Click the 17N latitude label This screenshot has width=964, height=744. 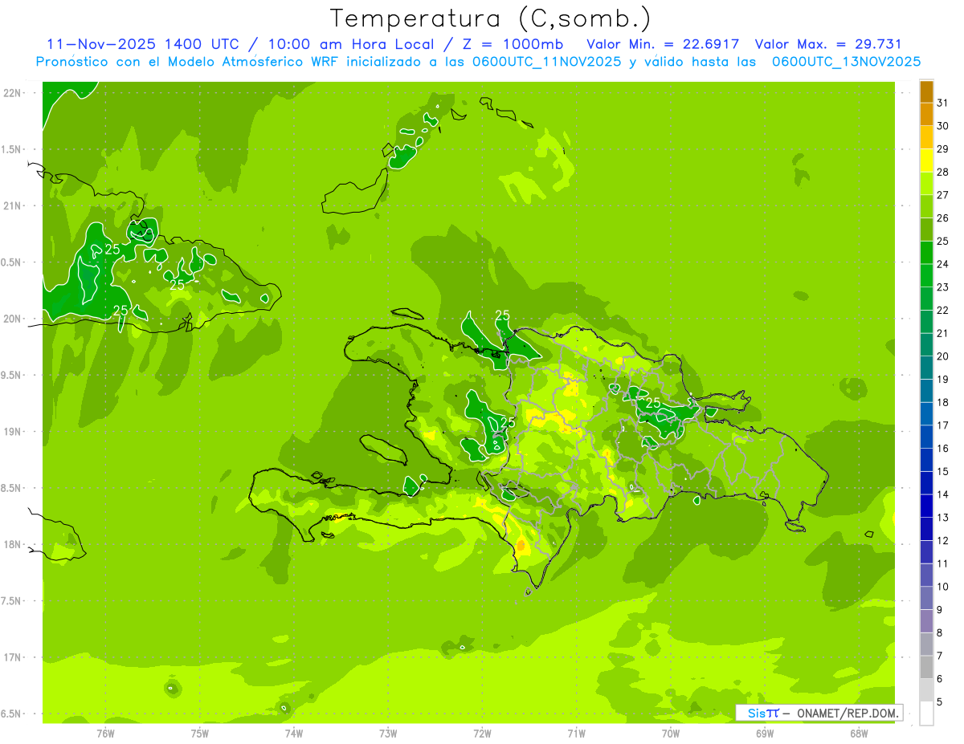[11, 657]
